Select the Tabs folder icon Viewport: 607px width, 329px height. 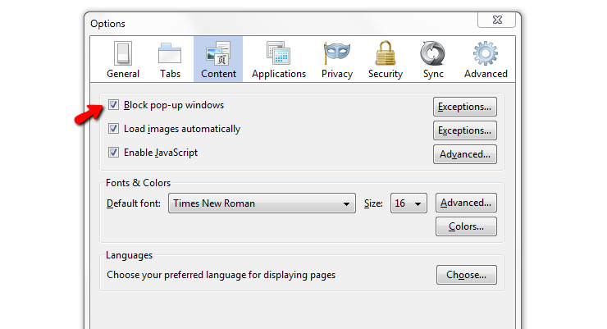170,53
